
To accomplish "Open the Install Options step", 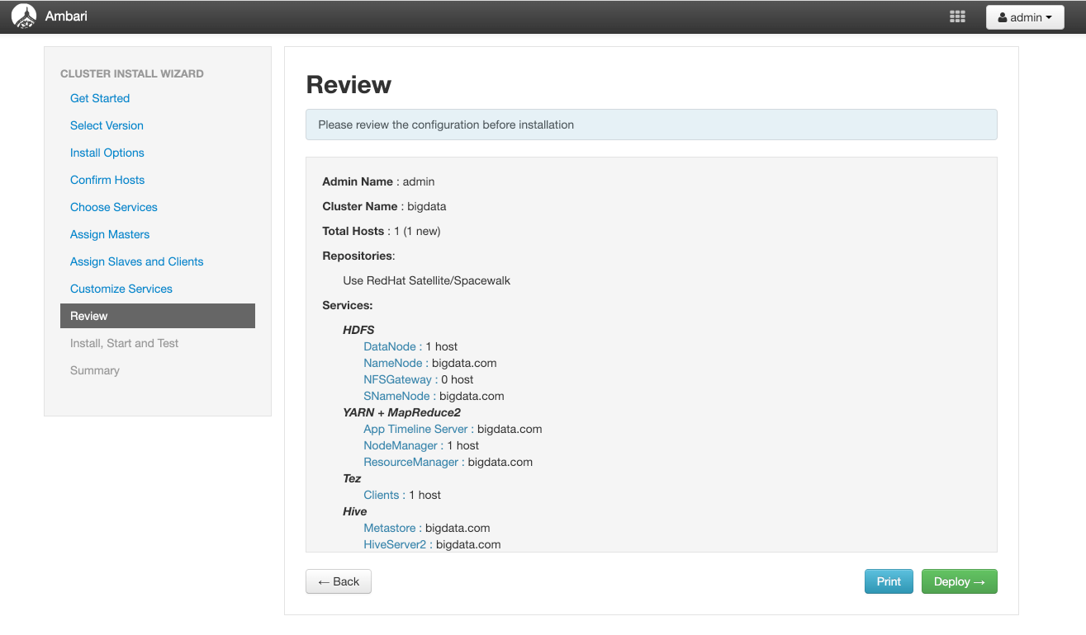I will coord(107,153).
